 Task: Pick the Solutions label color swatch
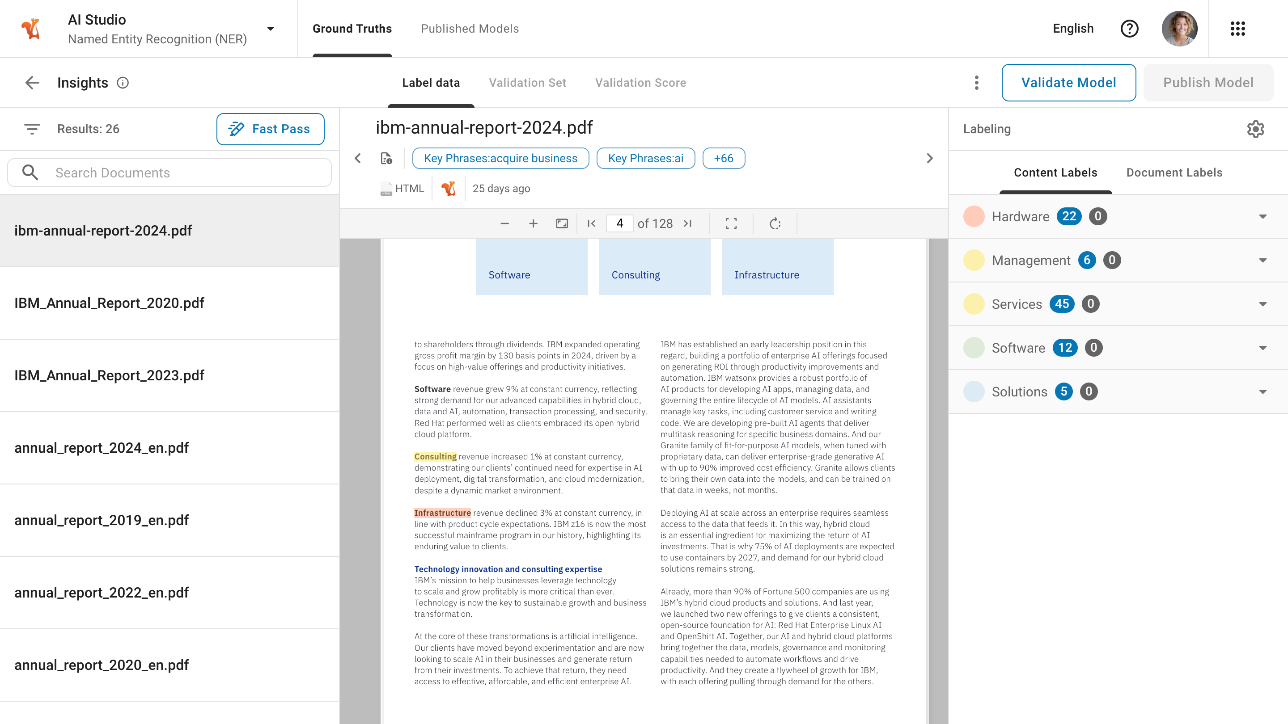(x=974, y=392)
